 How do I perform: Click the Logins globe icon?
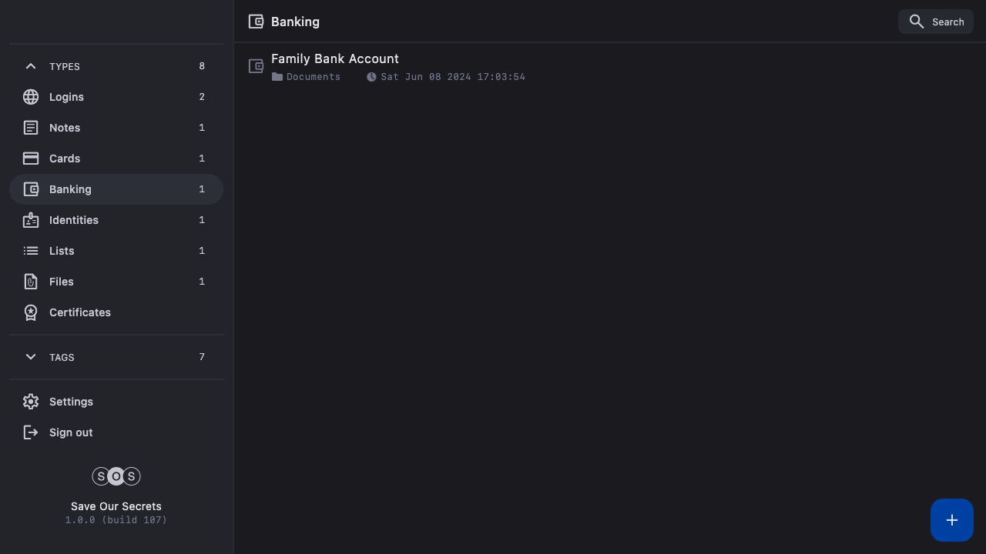pos(31,97)
